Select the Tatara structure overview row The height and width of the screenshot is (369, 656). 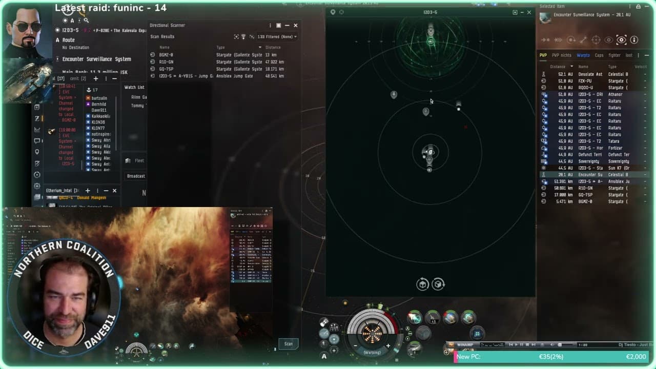click(x=593, y=141)
